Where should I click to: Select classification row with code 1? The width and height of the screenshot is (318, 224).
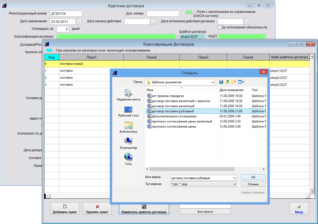click(x=77, y=71)
